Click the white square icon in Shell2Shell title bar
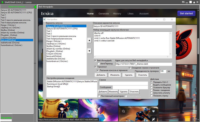 (x=191, y=2)
